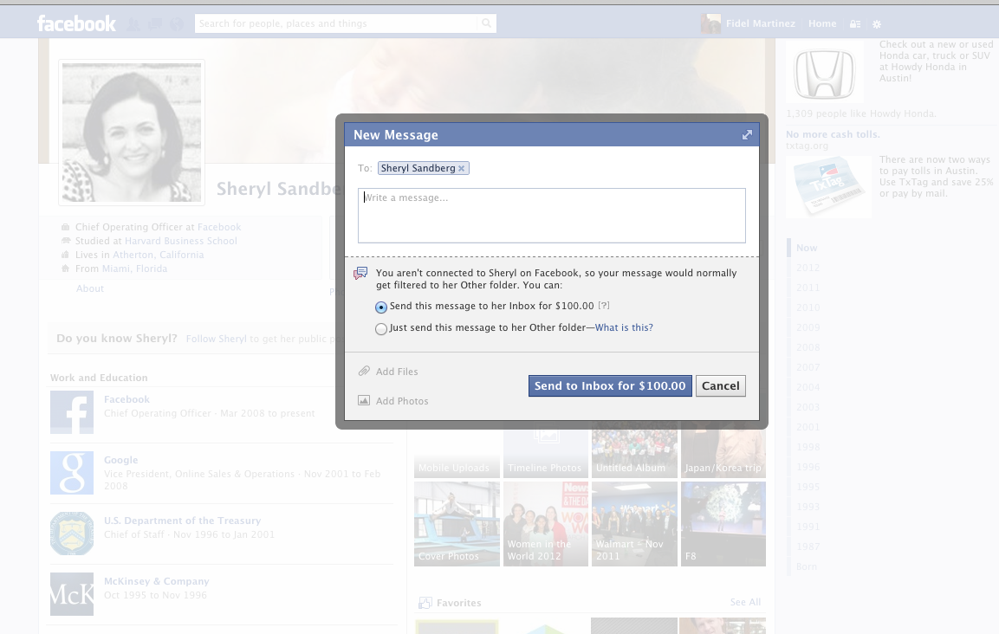The height and width of the screenshot is (634, 999).
Task: Remove Sheryl Sandberg recipient tag
Action: click(462, 168)
